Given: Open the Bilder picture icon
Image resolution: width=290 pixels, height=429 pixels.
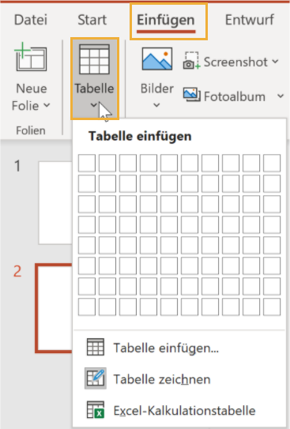Looking at the screenshot, I should click(157, 58).
